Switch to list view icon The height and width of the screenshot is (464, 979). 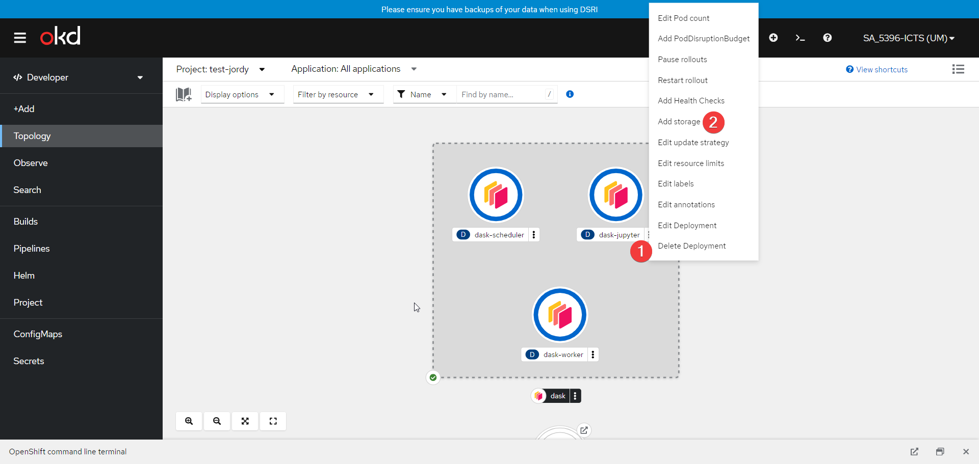(958, 69)
